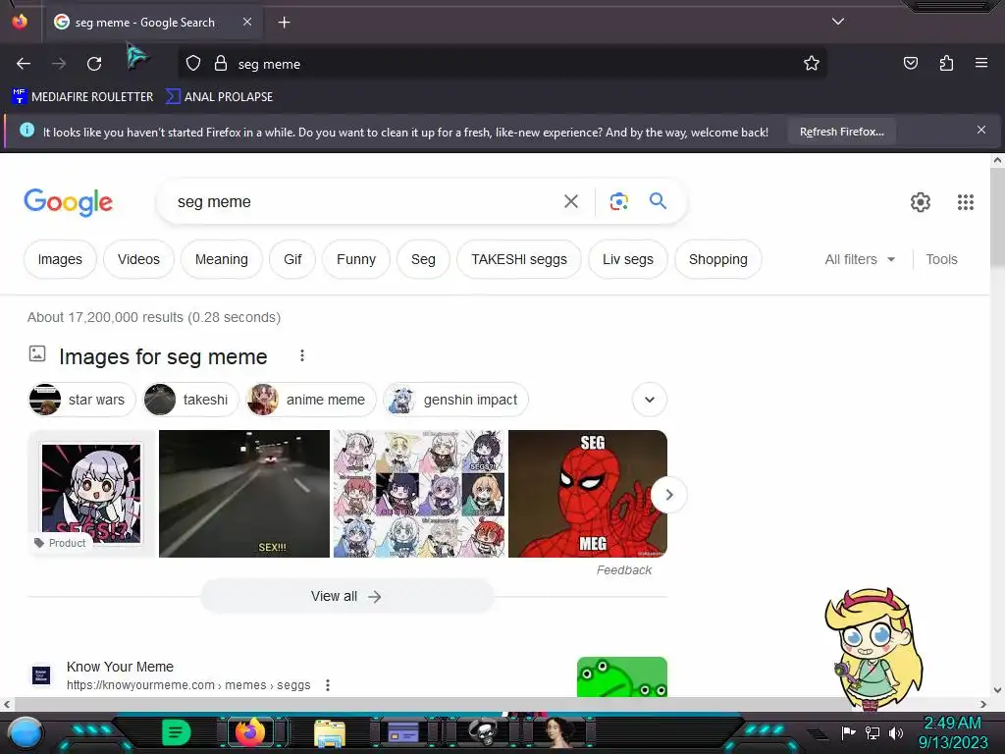Screen dimensions: 1005x754
Task: Expand more image chips with down chevron
Action: point(650,400)
